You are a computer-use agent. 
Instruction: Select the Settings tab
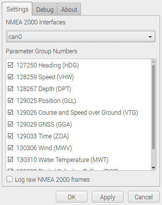17,9
